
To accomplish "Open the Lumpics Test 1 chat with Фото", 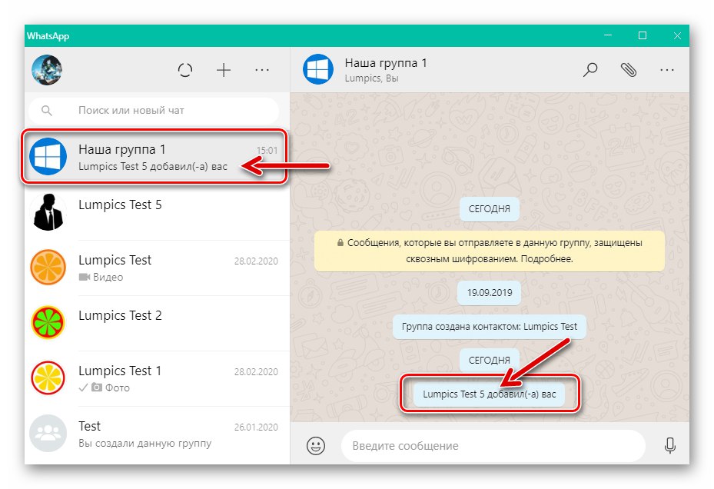I will point(157,379).
